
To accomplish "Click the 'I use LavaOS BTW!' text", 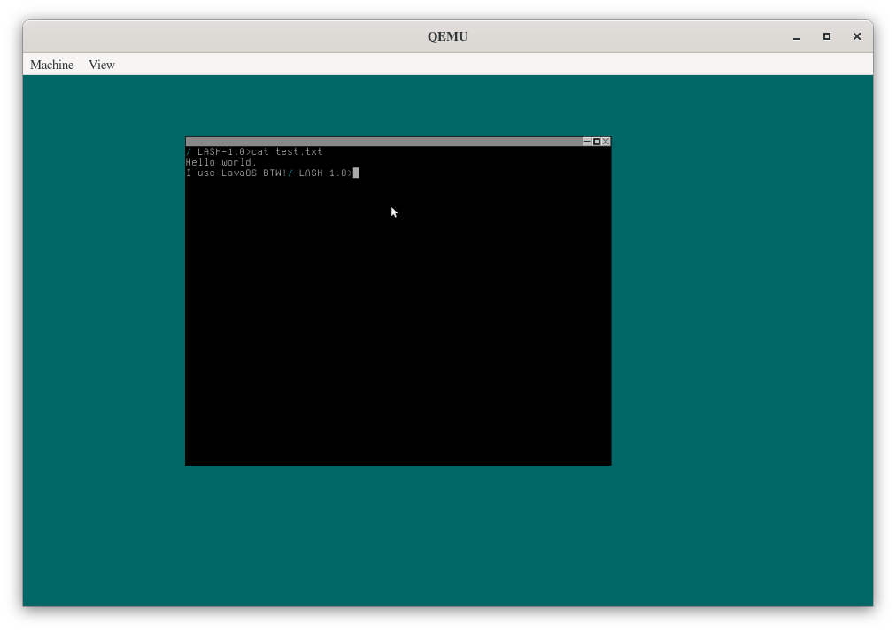I will coord(236,173).
